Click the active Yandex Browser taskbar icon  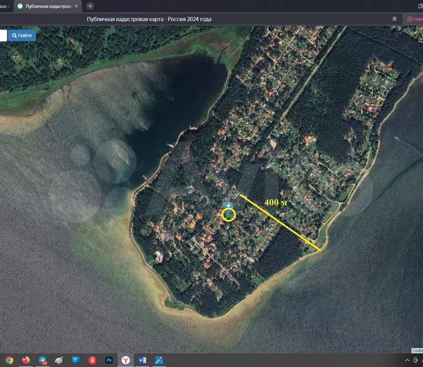pyautogui.click(x=125, y=360)
